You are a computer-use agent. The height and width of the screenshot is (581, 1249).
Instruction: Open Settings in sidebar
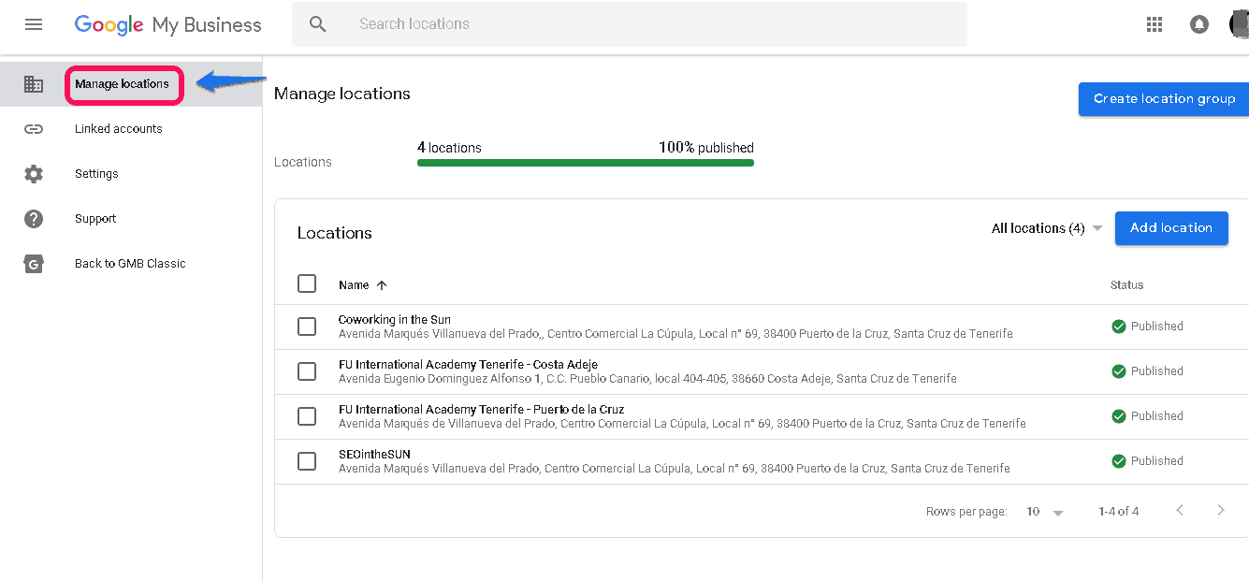coord(96,174)
